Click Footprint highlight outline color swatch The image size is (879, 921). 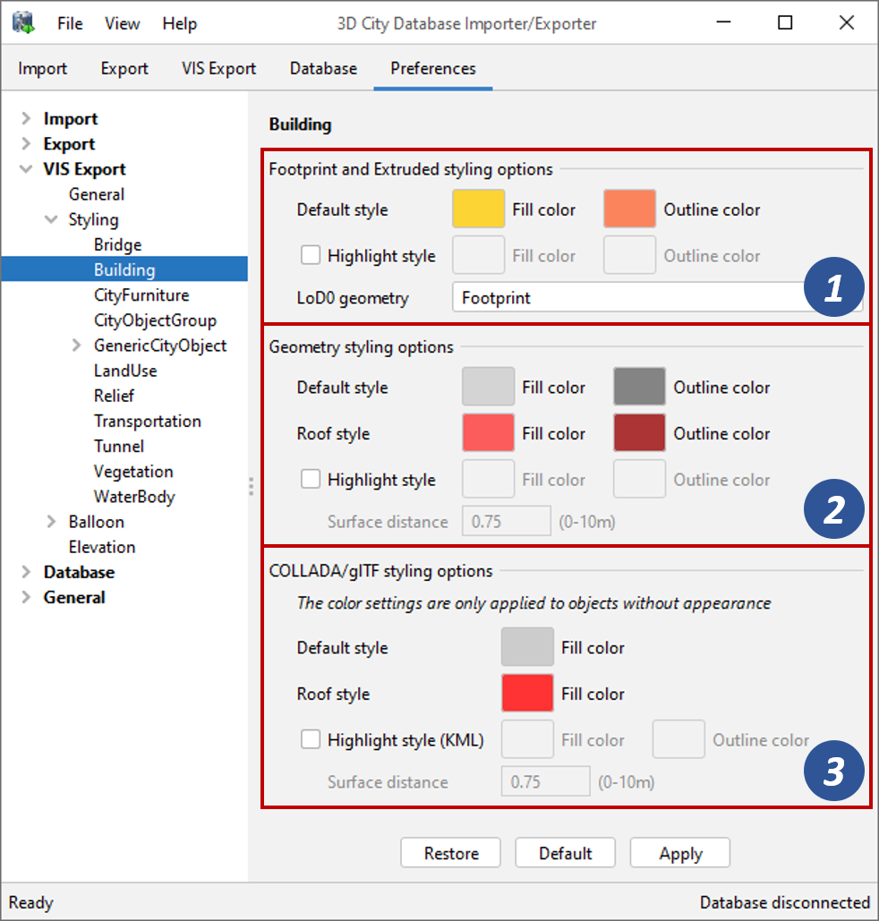click(x=630, y=255)
